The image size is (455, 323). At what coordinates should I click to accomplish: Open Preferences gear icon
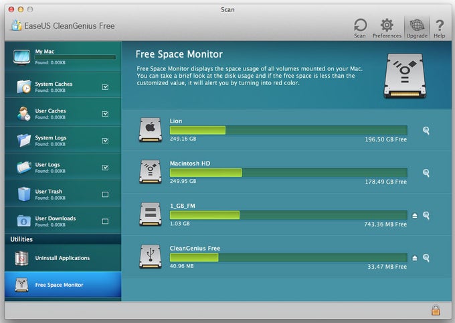(387, 25)
